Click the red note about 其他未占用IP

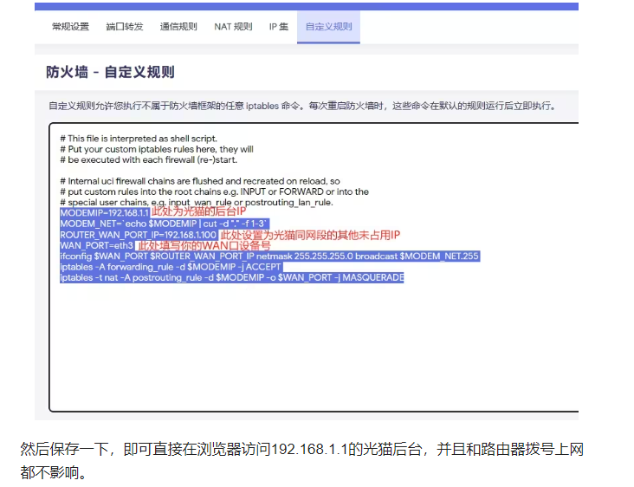point(309,235)
